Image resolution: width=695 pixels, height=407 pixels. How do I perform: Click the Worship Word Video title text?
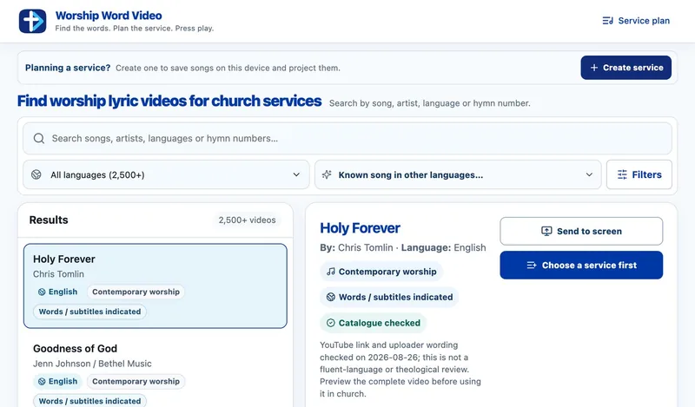pos(109,16)
